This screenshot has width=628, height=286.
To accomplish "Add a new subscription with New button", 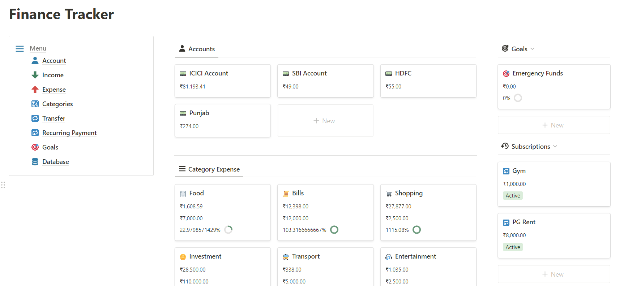I will click(554, 274).
